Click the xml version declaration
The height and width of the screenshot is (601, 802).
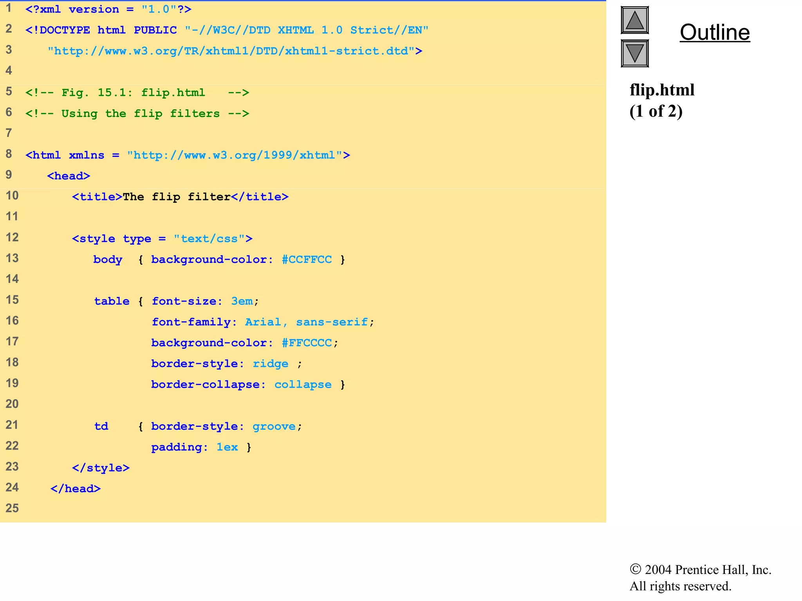108,9
